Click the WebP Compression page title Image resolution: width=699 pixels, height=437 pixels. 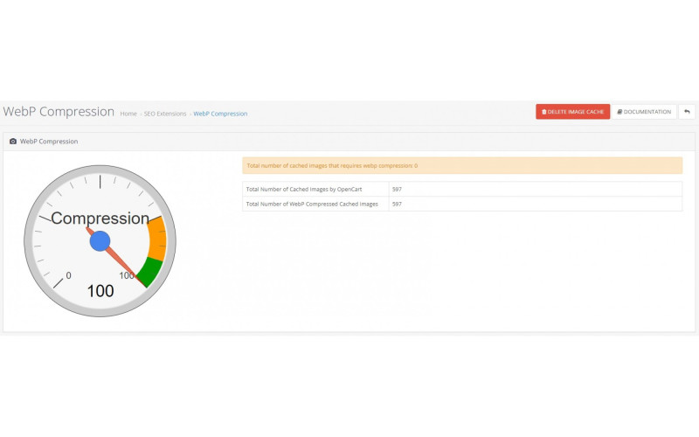coord(59,112)
